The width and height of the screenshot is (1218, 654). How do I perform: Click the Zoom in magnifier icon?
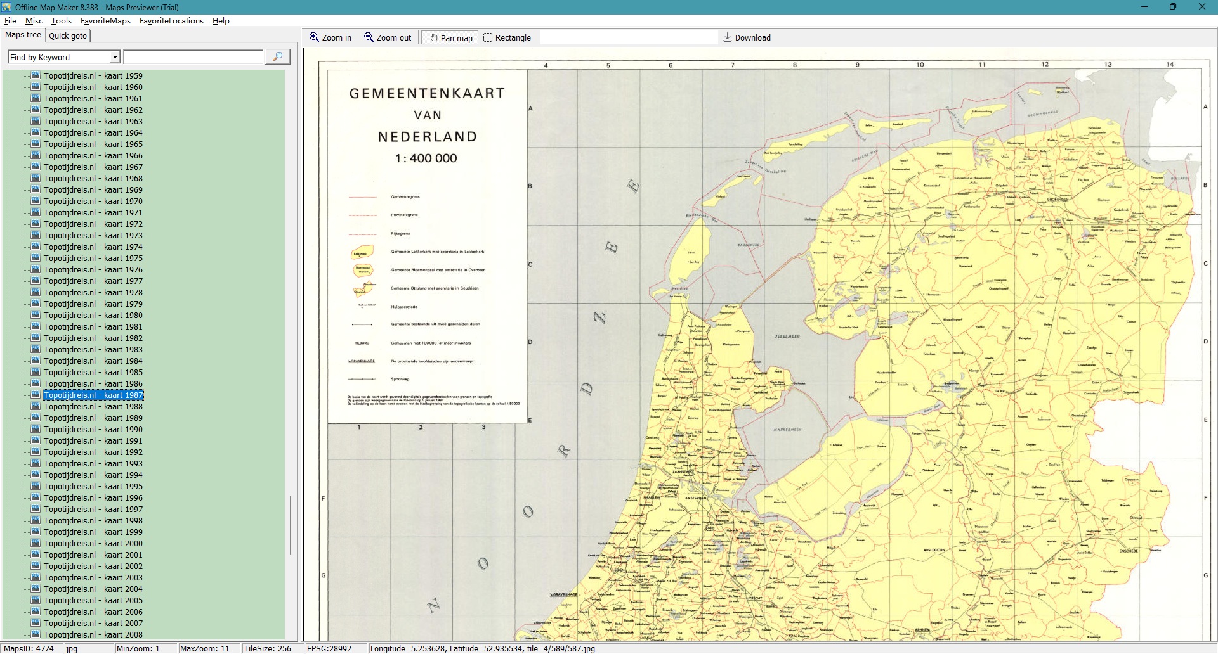[314, 37]
